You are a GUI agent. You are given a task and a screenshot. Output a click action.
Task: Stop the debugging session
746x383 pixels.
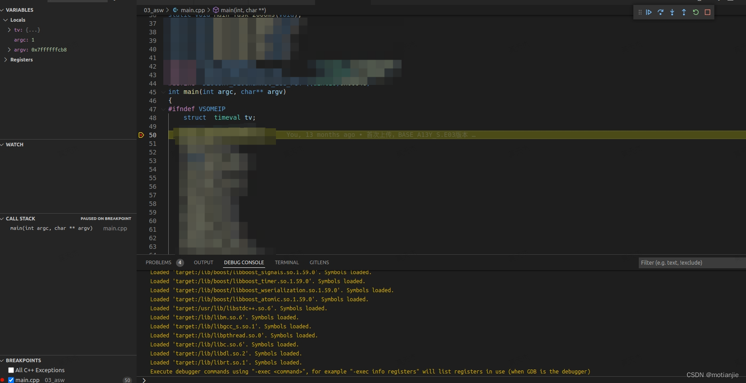[708, 12]
